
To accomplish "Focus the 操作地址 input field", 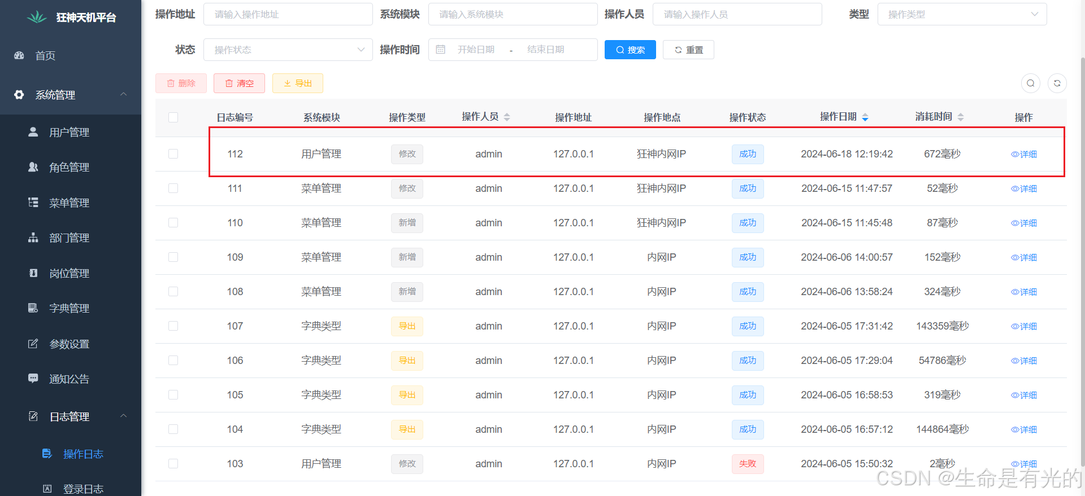I will pyautogui.click(x=288, y=14).
